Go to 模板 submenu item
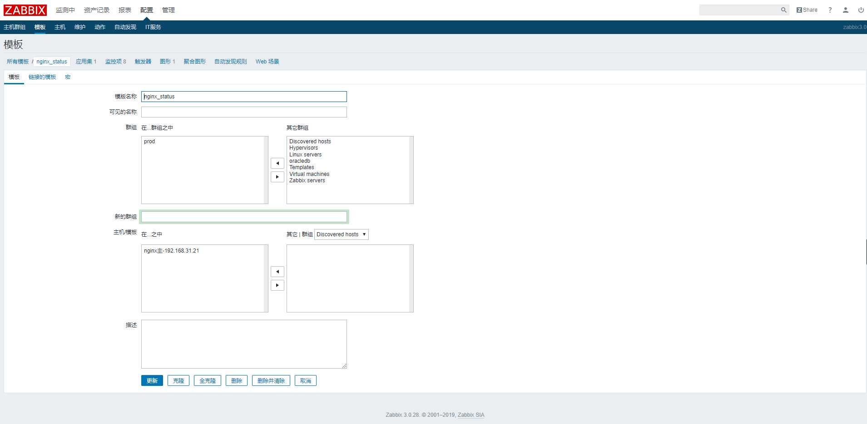Screen dimensions: 867x424 pyautogui.click(x=40, y=27)
